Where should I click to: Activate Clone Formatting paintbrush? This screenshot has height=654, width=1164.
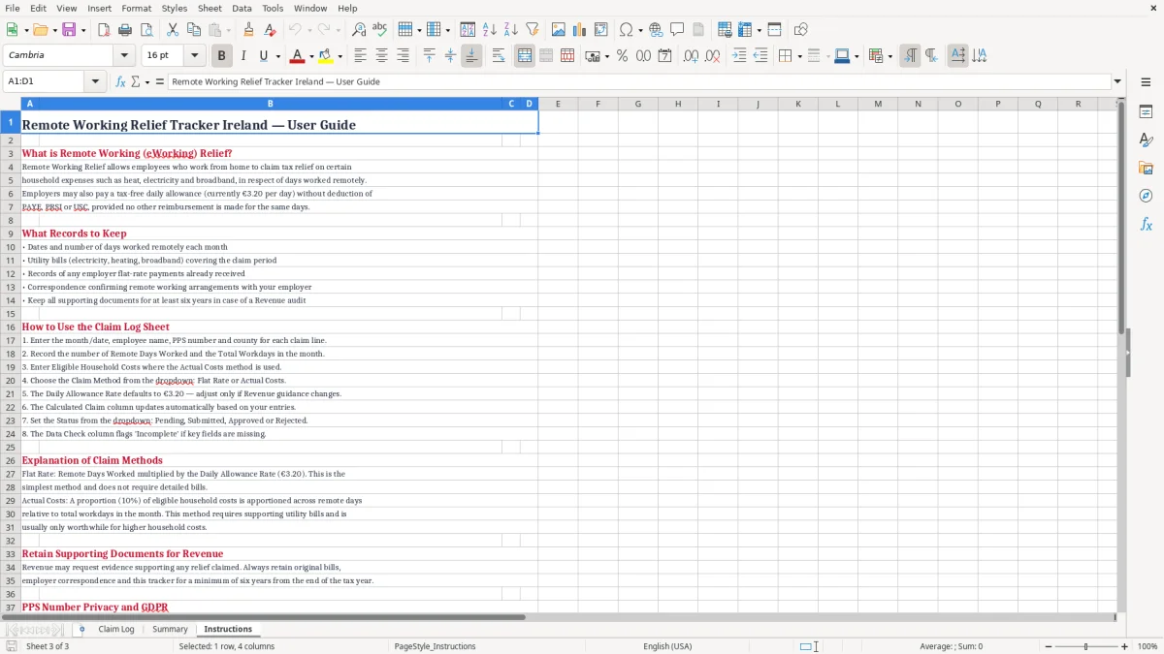(248, 30)
